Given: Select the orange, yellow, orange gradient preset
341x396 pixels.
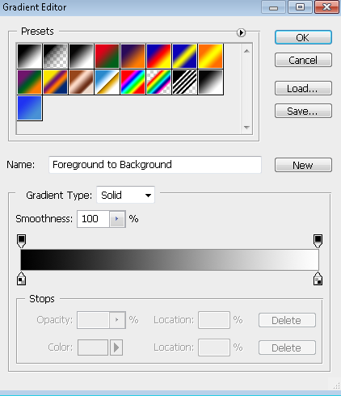Looking at the screenshot, I should (210, 56).
